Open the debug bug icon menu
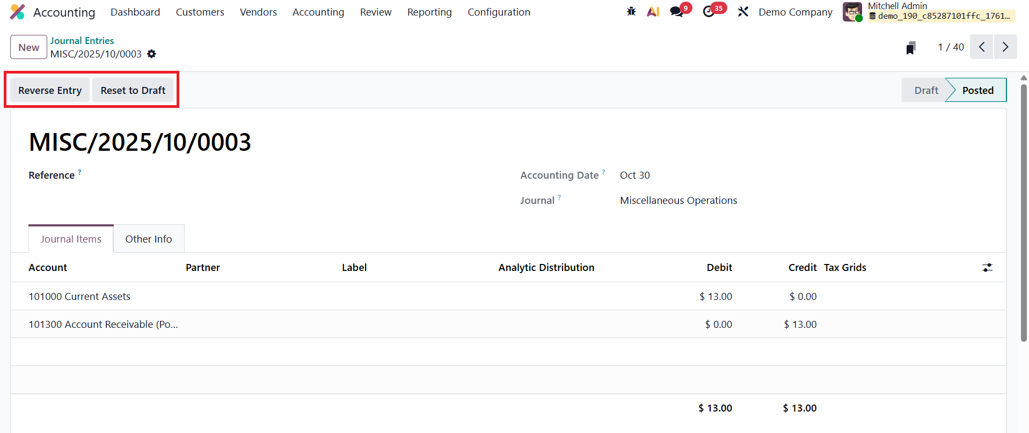This screenshot has height=433, width=1029. click(631, 12)
